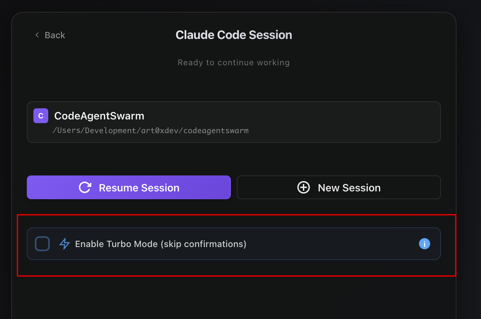Screen dimensions: 481x319
Task: Open the CodeAgentSwarm project card
Action: pos(234,122)
